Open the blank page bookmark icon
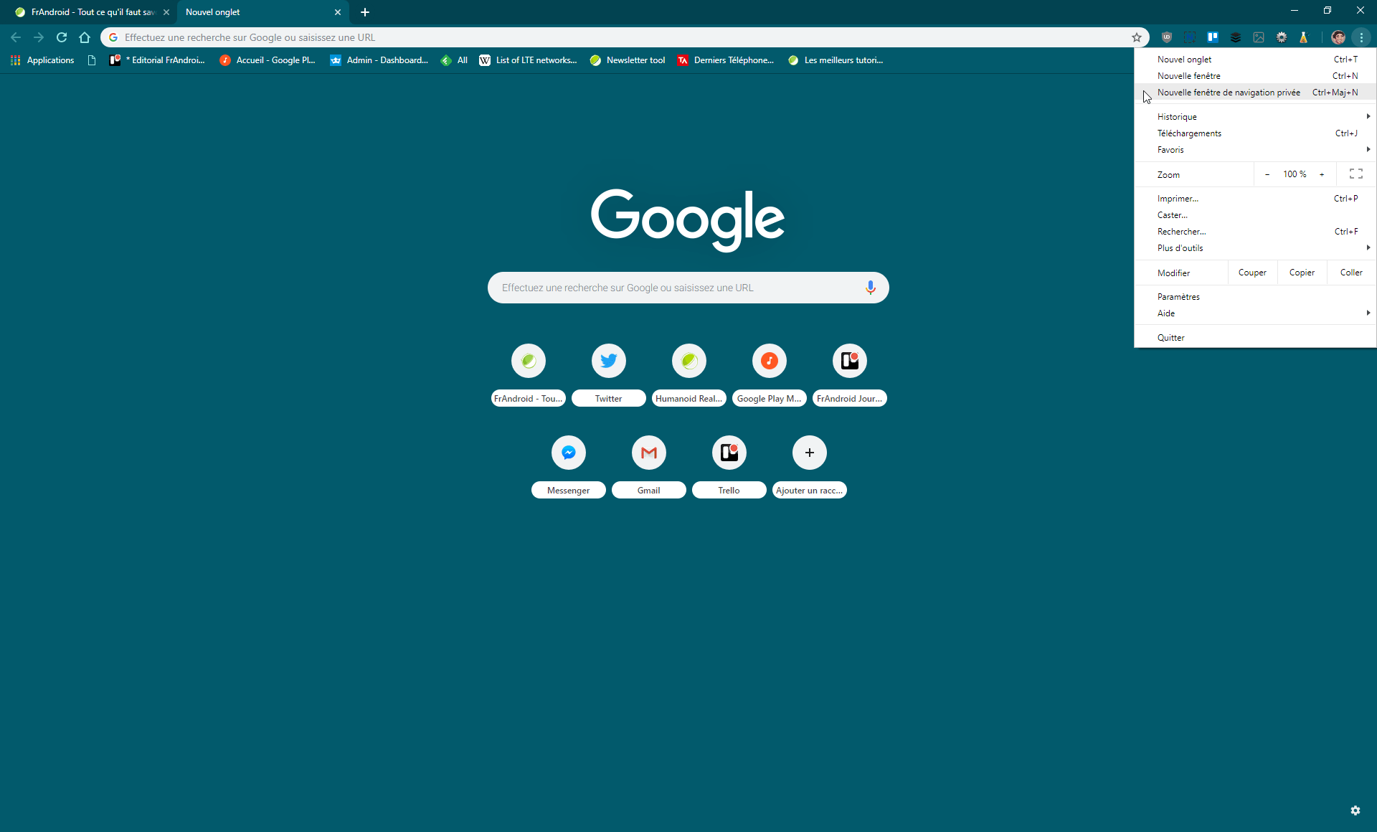 click(x=91, y=60)
